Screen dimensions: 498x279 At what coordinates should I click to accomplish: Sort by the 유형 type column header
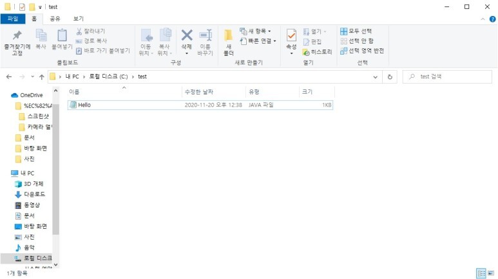273,92
